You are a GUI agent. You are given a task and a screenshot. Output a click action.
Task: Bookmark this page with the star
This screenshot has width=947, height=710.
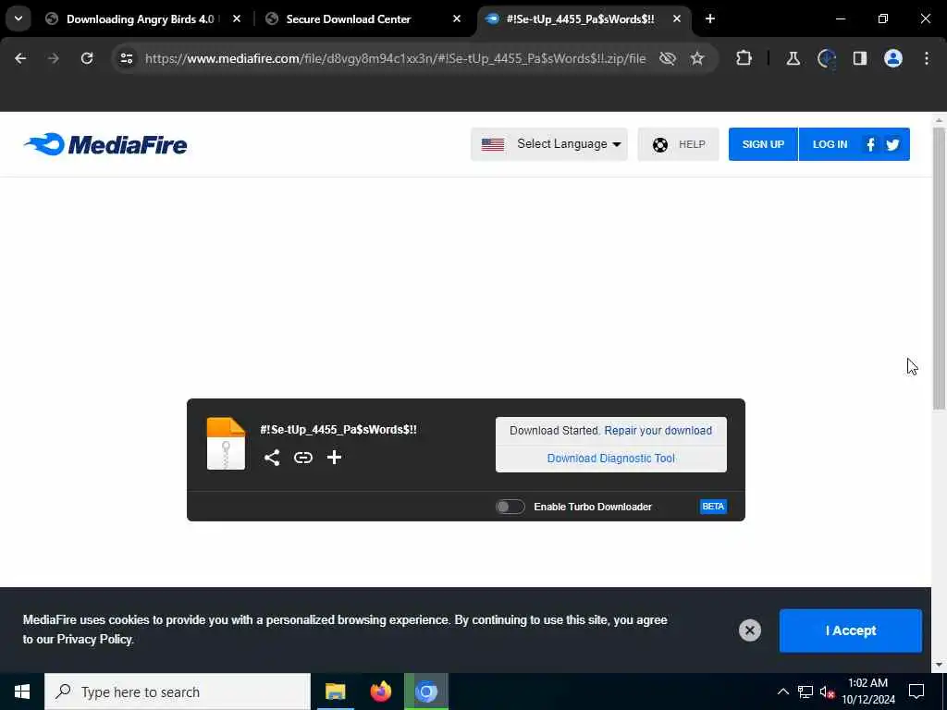pyautogui.click(x=697, y=58)
